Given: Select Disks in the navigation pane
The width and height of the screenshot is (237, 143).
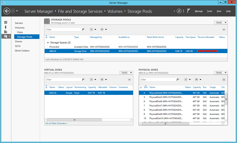Looking at the screenshot, I should point(20,32).
